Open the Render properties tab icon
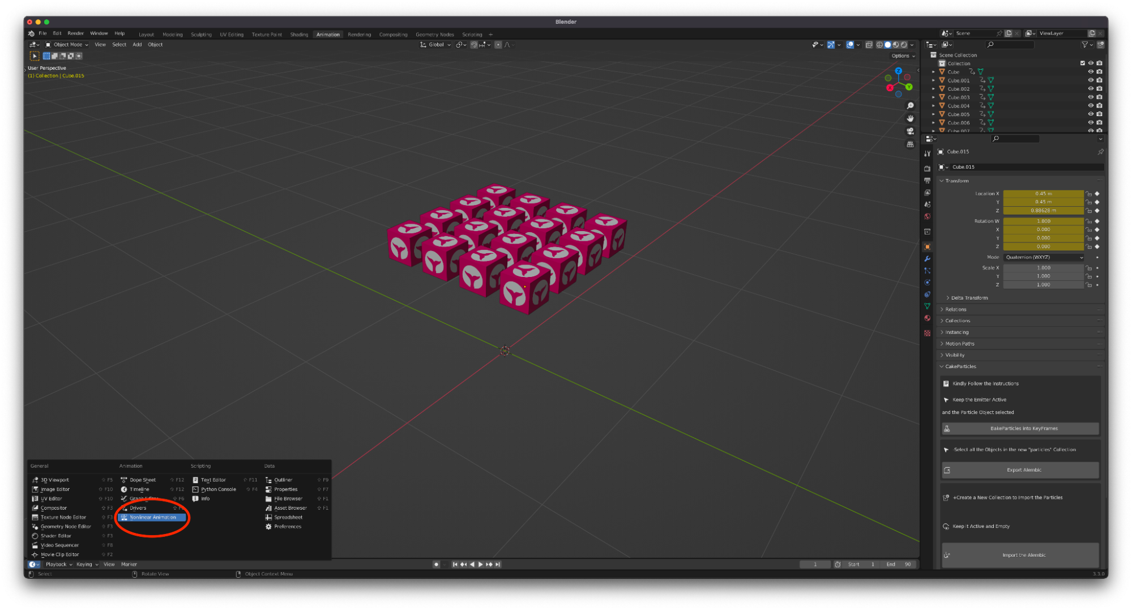The image size is (1132, 610). tap(927, 169)
